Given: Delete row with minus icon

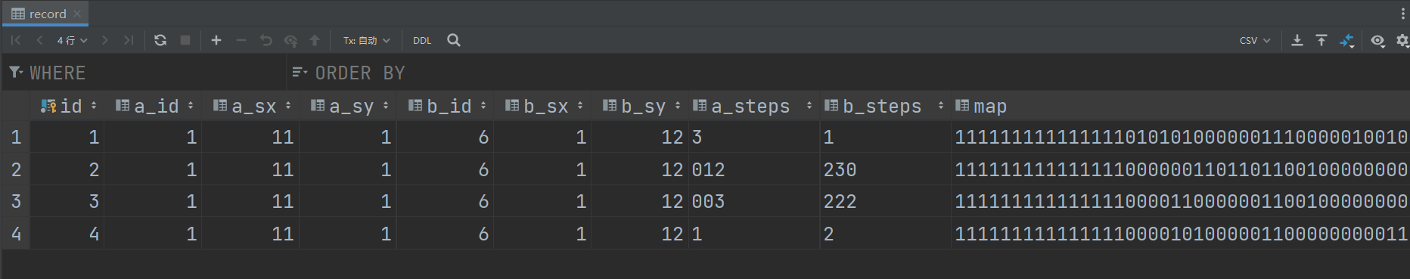Looking at the screenshot, I should coord(241,40).
